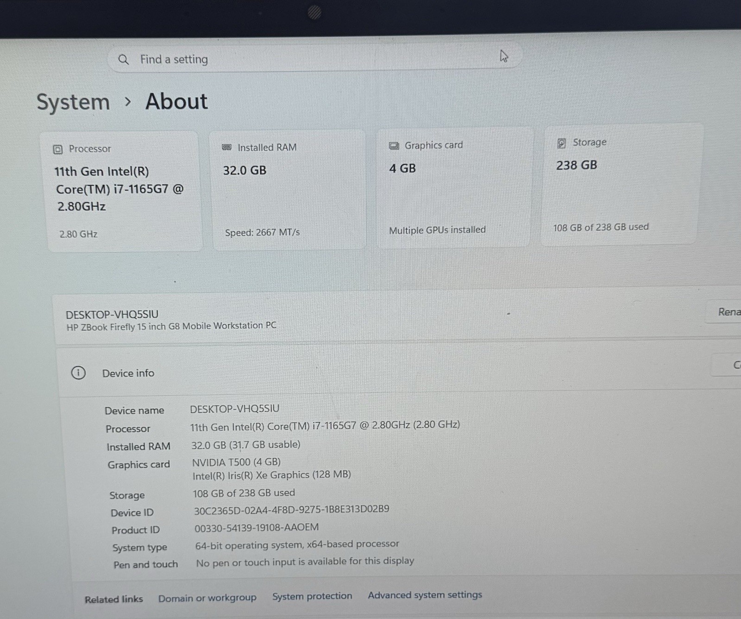Click the "Device ID" label
741x619 pixels.
132,513
